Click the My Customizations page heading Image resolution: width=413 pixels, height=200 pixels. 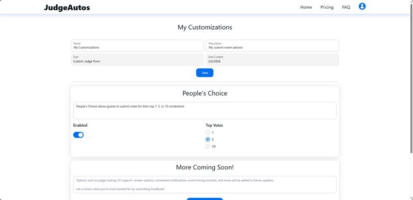click(204, 27)
